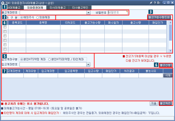Click the 매수일자 column header
This screenshot has height=121, width=175.
pos(113,23)
